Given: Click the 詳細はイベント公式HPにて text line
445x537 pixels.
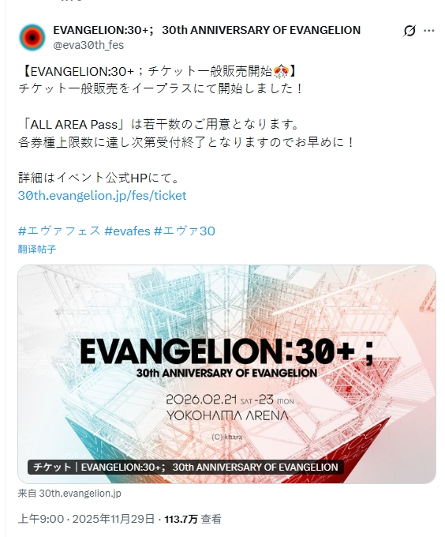Looking at the screenshot, I should pos(99,178).
